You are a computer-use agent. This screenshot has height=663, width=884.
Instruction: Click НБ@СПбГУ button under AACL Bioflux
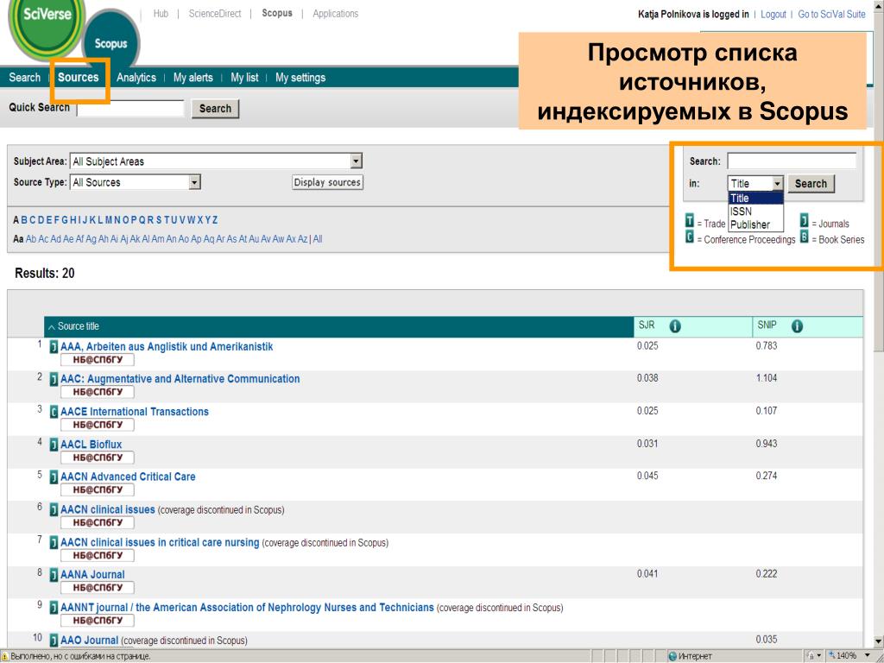pyautogui.click(x=98, y=458)
